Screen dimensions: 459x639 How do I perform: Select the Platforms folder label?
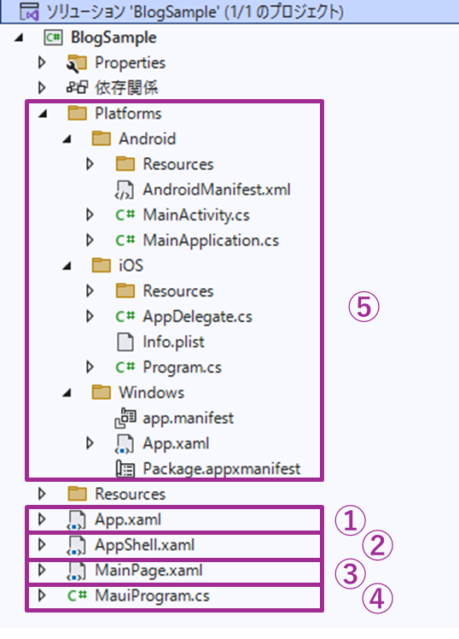[128, 114]
